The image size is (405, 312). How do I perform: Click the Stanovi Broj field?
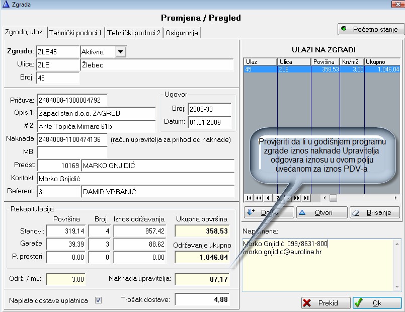tap(100, 231)
